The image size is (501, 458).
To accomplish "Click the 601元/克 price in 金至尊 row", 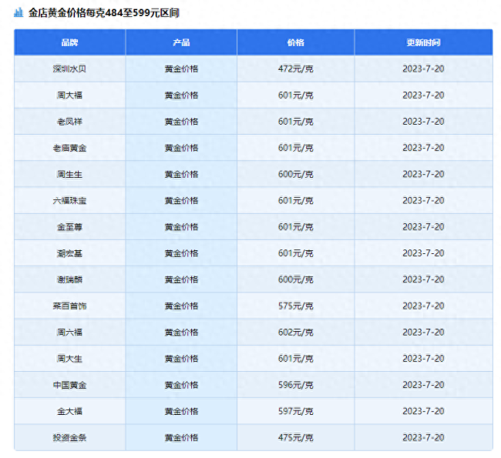I will point(295,227).
